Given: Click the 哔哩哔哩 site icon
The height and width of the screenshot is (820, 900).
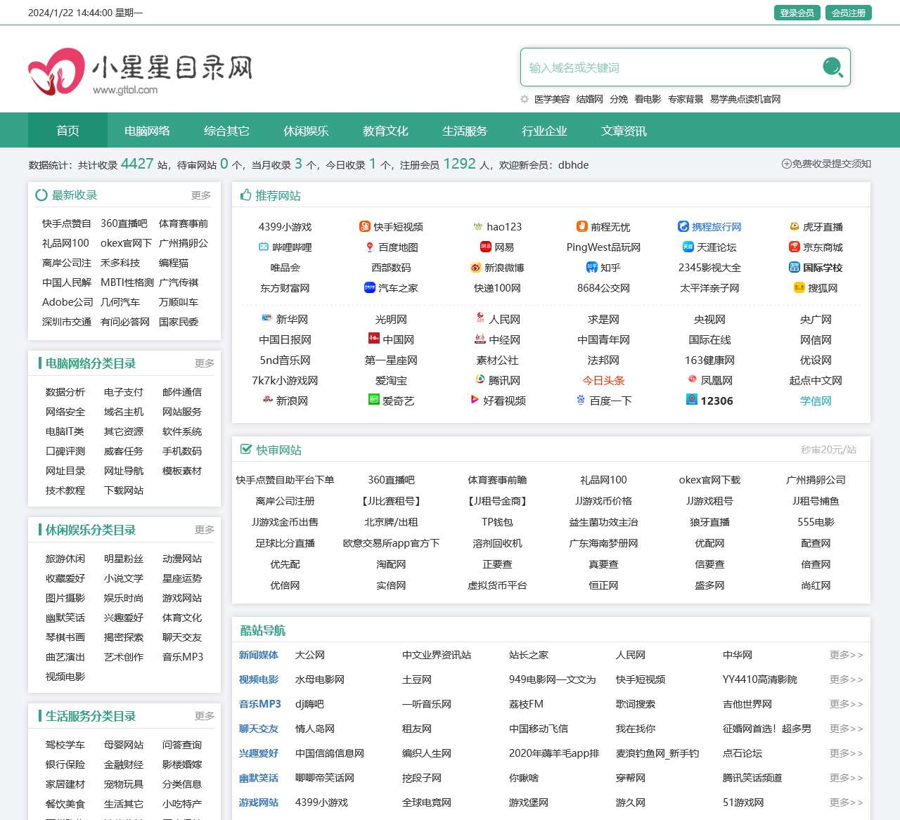Looking at the screenshot, I should [264, 247].
